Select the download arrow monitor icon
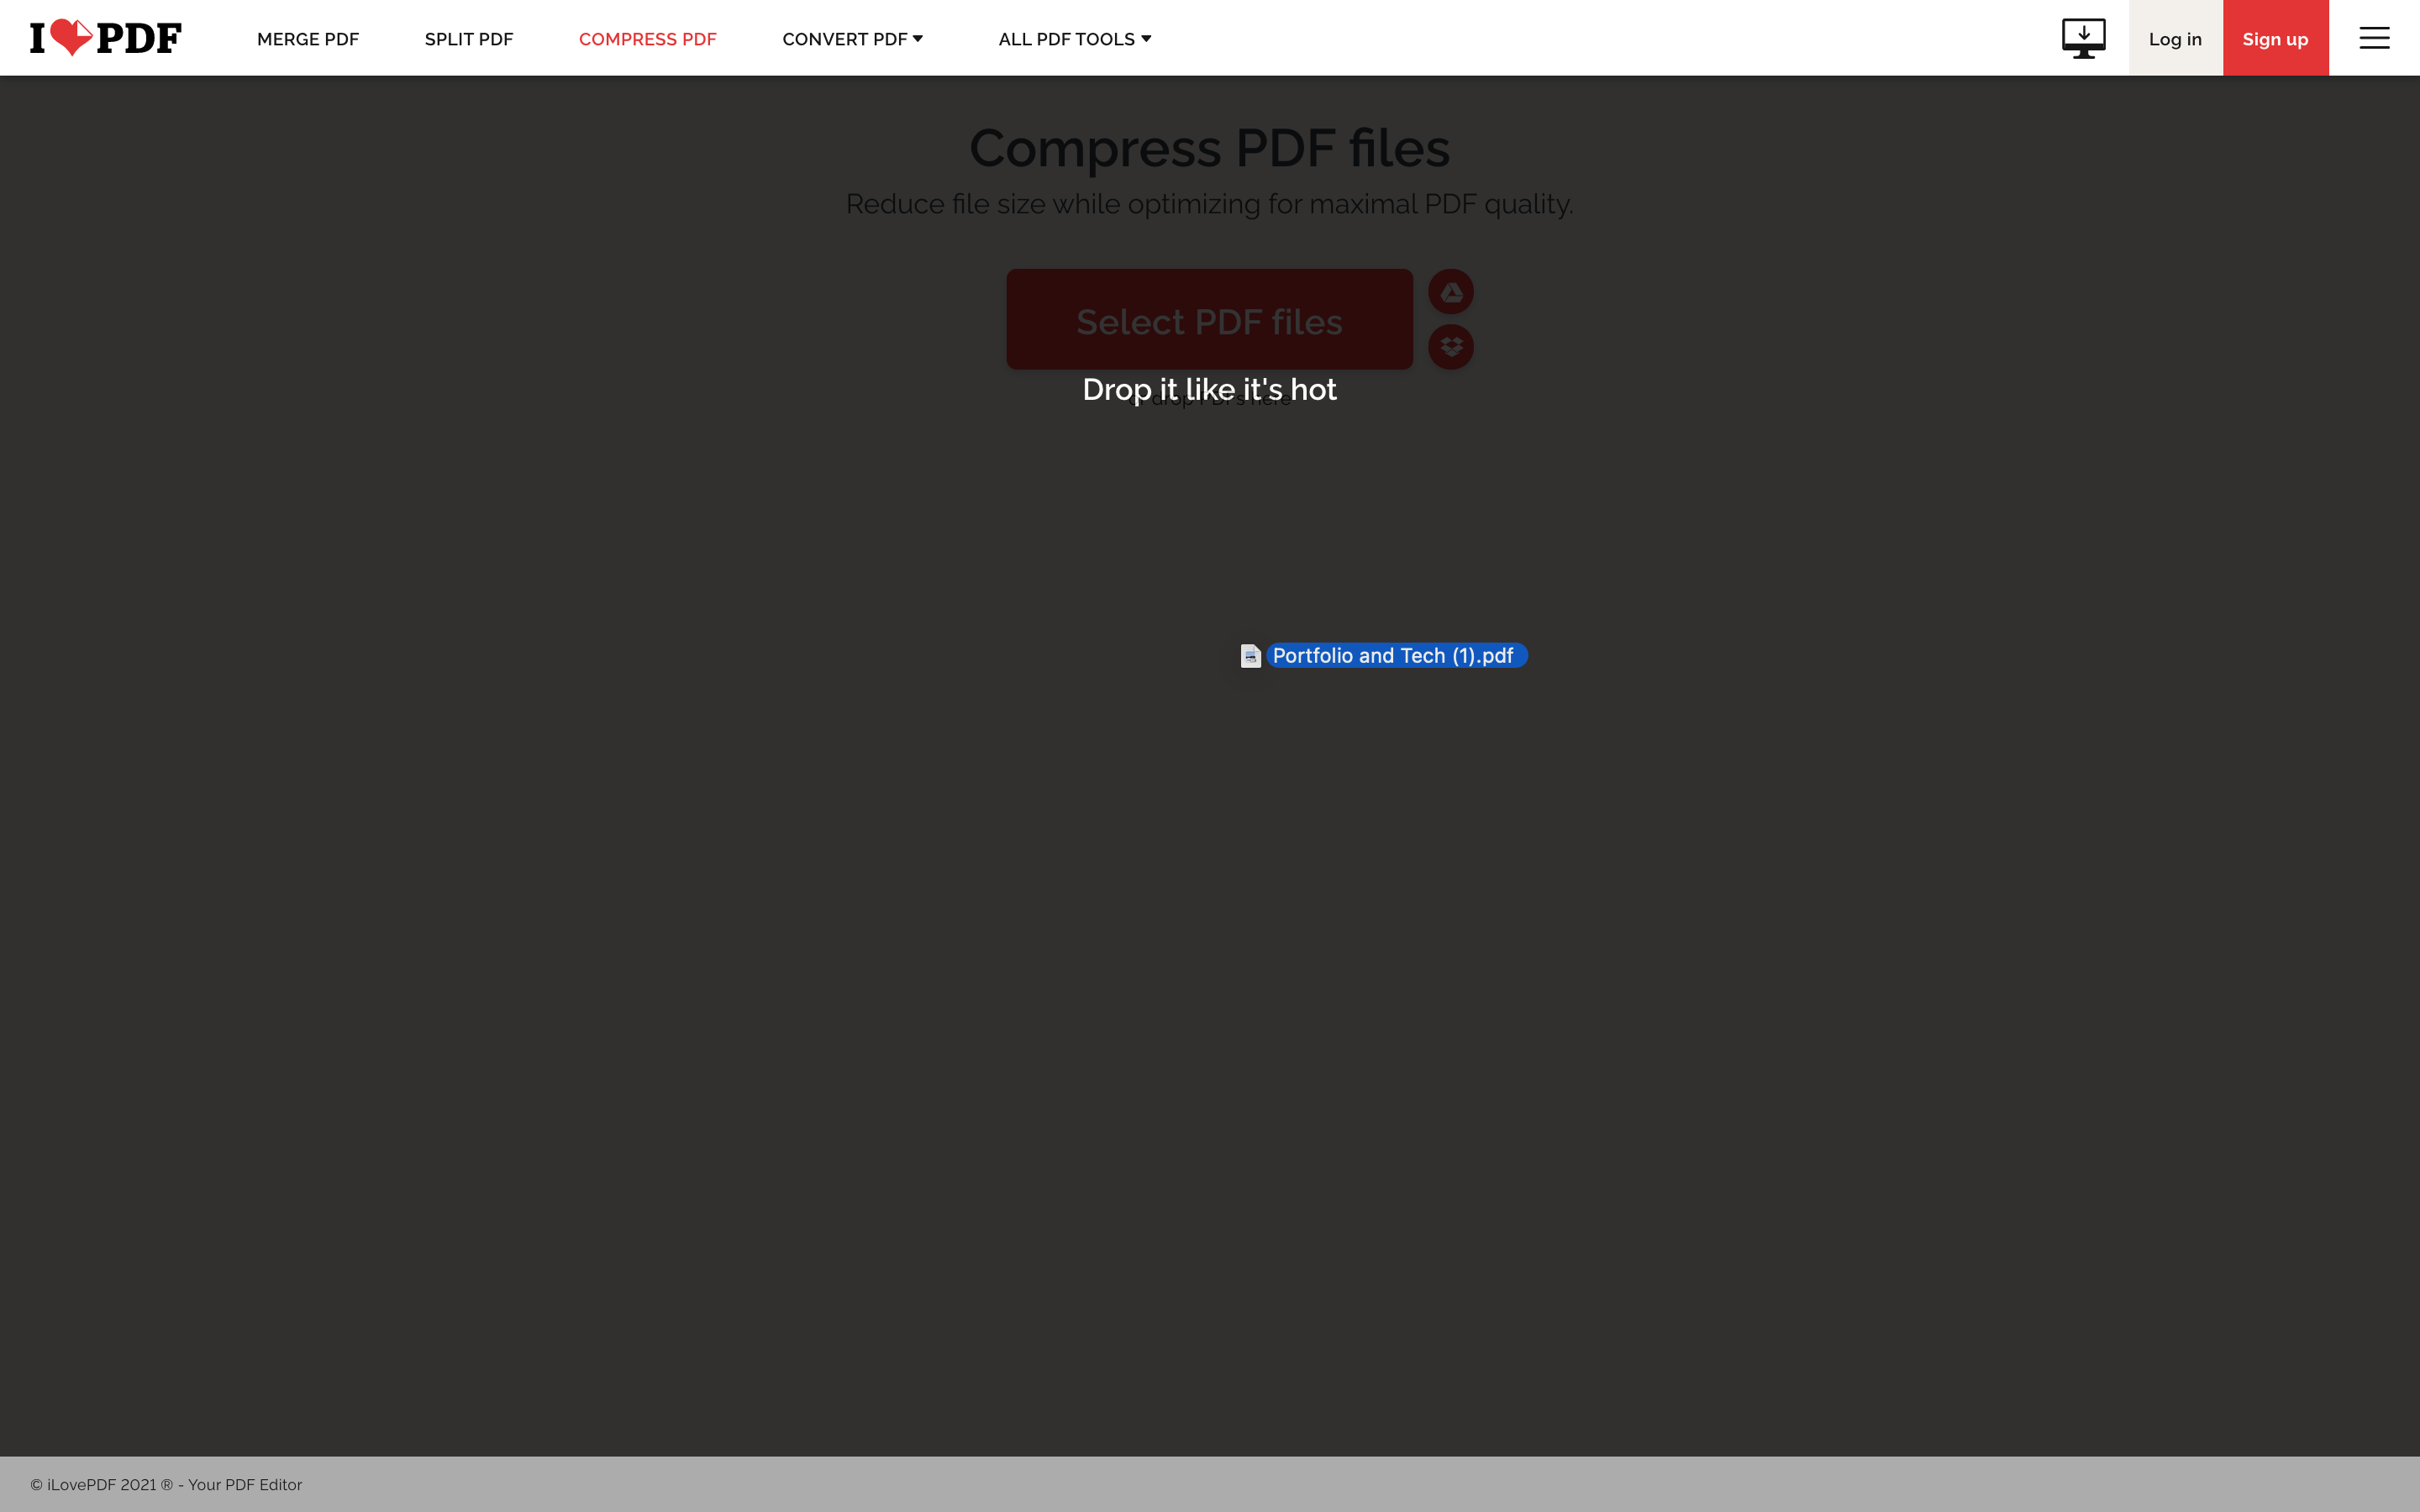 [2083, 37]
